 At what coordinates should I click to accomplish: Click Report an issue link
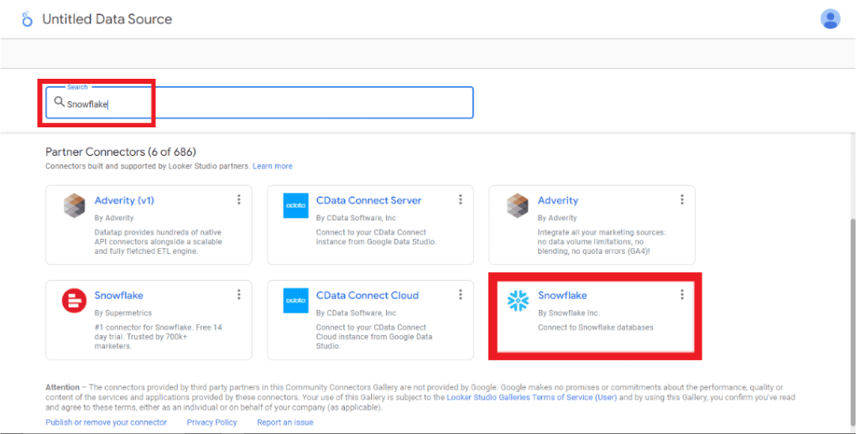point(285,422)
